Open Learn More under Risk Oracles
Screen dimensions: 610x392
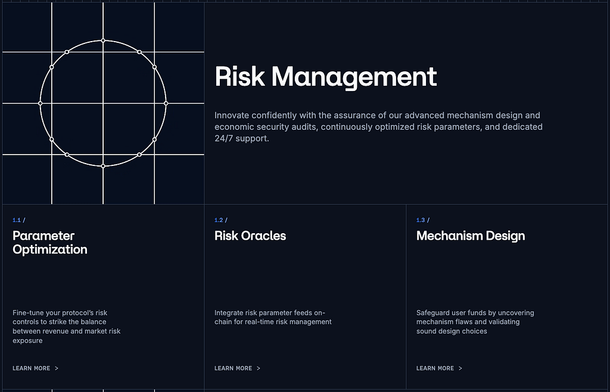tap(234, 368)
